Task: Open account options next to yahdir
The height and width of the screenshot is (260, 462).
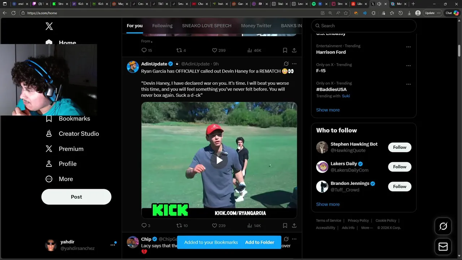Action: [113, 245]
